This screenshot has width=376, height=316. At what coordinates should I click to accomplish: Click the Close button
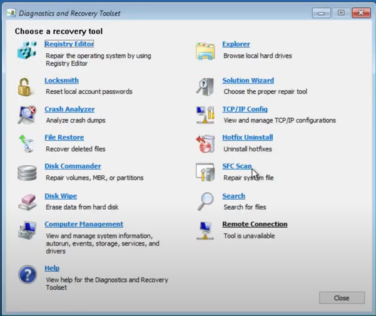coord(342,298)
